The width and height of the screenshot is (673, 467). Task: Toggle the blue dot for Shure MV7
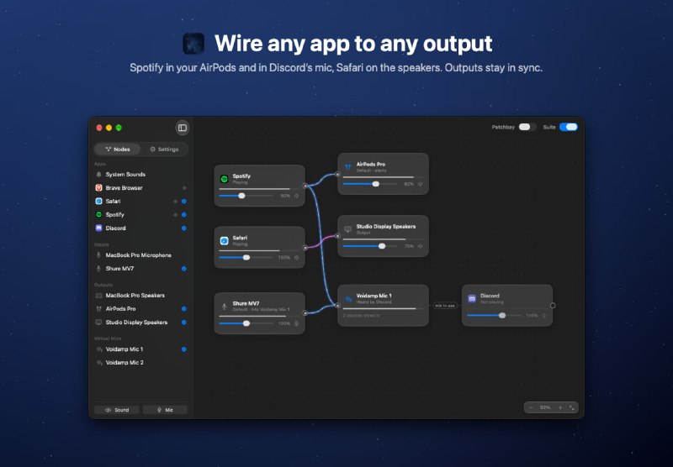tap(183, 269)
